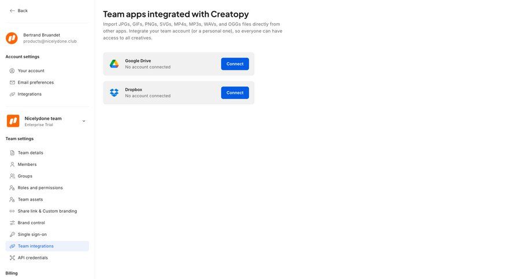Click the Dropbox logo icon
Screen dimensions: 520x279
tap(114, 93)
